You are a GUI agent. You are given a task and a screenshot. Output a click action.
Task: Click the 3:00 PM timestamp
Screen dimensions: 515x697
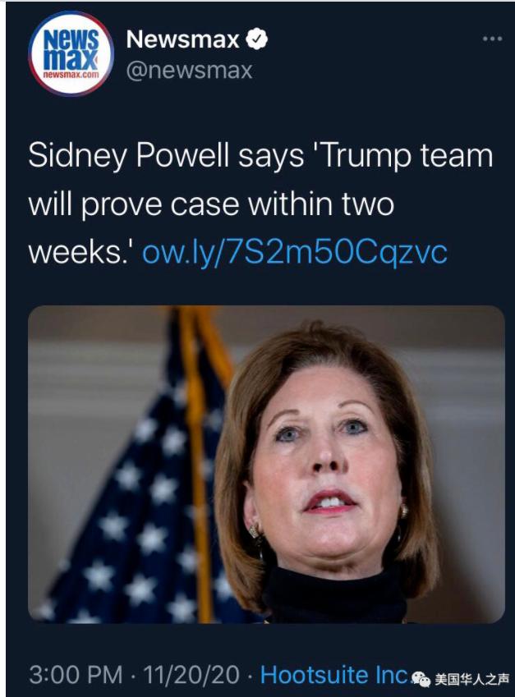point(76,675)
